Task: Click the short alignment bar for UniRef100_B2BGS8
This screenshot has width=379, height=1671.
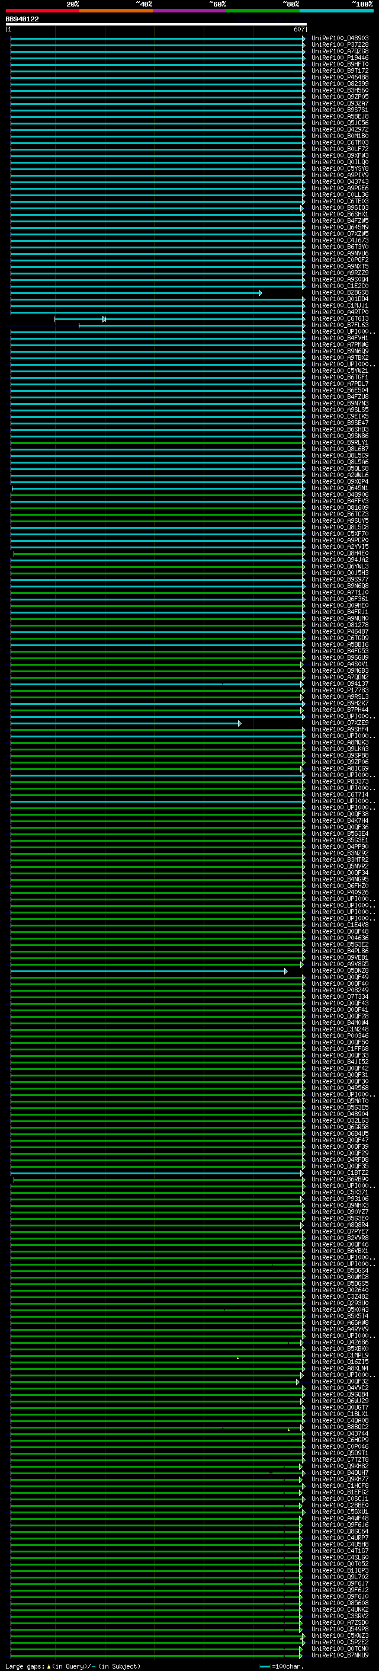Action: [x=136, y=293]
